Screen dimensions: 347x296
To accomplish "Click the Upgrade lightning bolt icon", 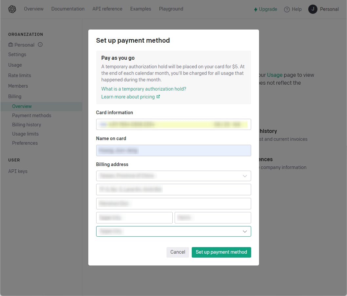I will 256,10.
